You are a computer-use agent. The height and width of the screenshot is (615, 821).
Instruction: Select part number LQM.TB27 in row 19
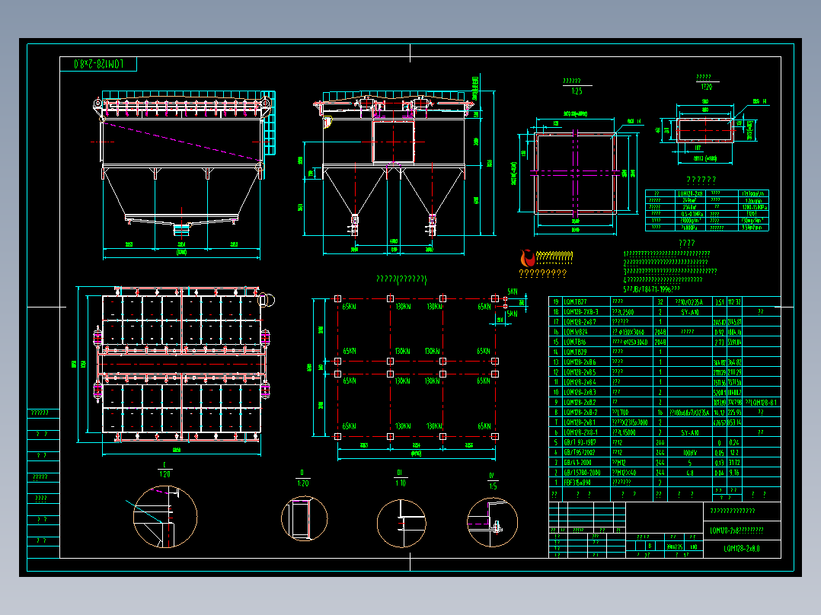(575, 302)
